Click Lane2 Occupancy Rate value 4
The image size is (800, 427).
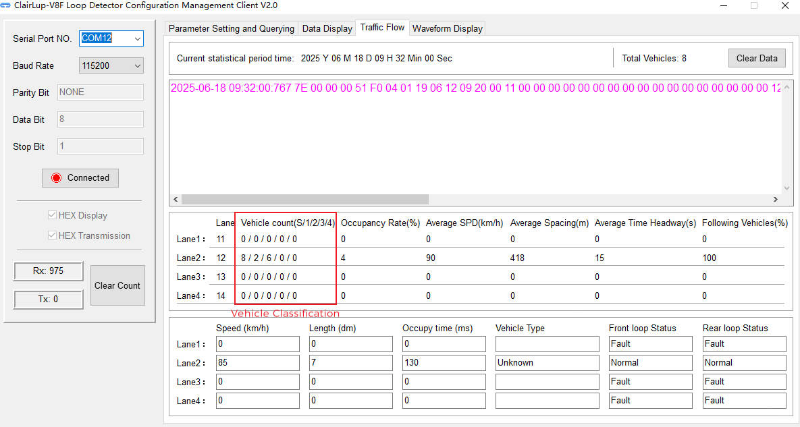(x=343, y=258)
